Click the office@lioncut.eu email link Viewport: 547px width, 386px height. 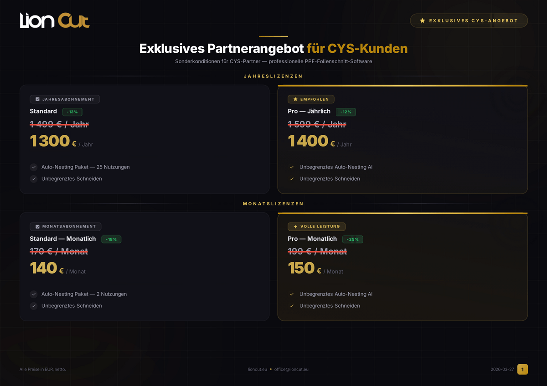point(291,369)
